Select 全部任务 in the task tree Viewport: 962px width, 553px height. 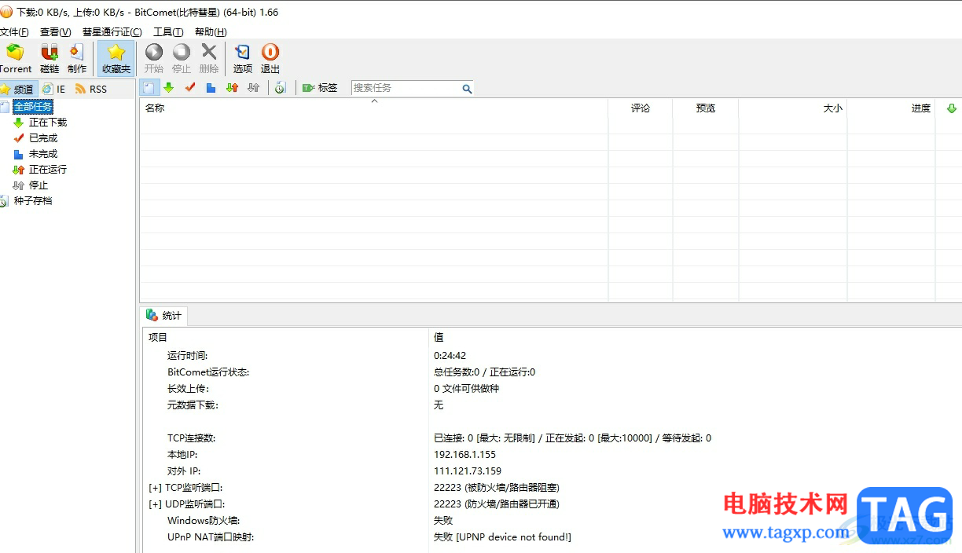pyautogui.click(x=33, y=107)
